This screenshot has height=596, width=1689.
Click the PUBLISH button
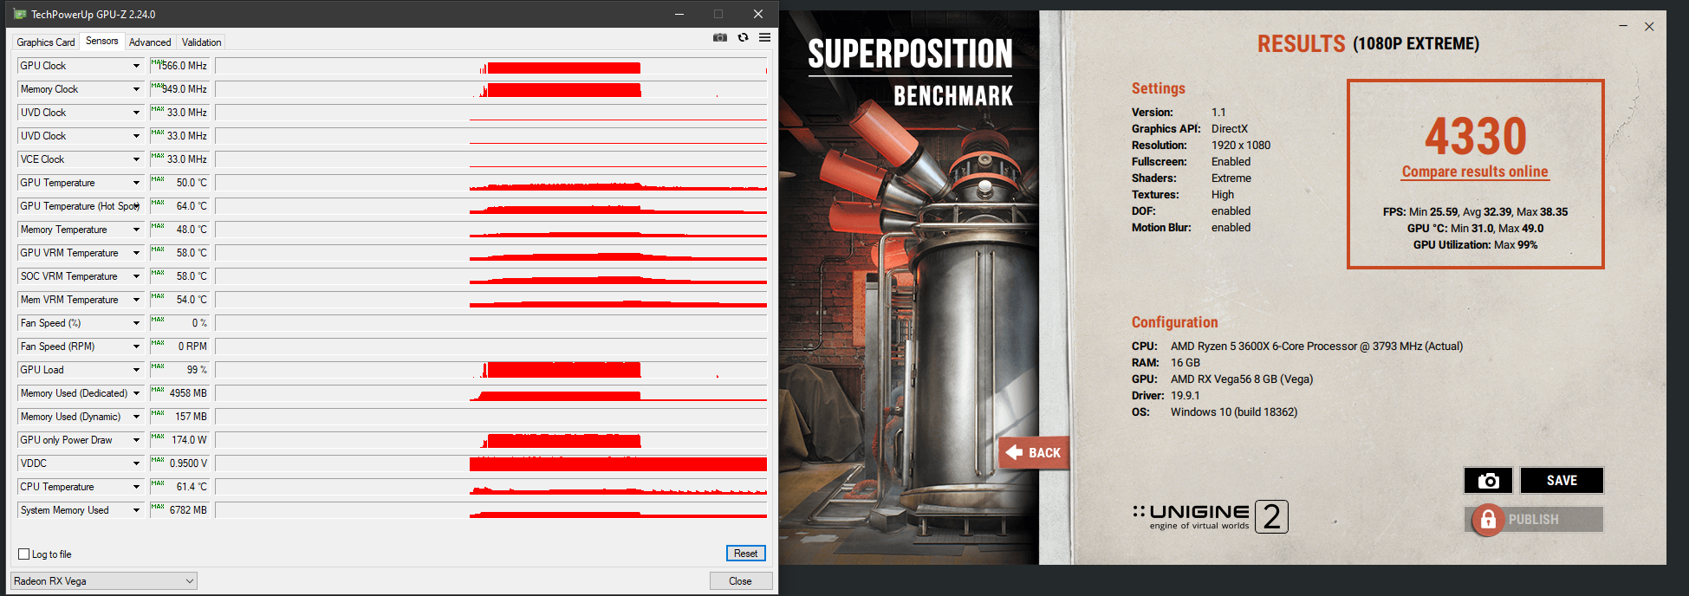tap(1534, 520)
